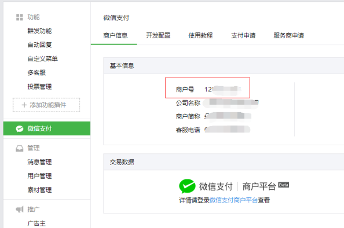Screen dimensions: 344x228
Task: Click the Beta badge beside 商户平台
Action: point(283,185)
